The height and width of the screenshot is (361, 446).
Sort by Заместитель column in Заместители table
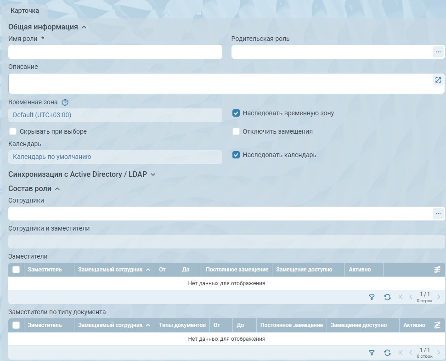(45, 270)
